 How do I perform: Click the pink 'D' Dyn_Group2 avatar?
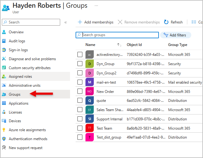(x=89, y=73)
